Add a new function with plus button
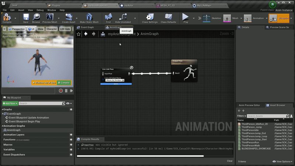Screen dimensions: 295x166 [x=71, y=140]
